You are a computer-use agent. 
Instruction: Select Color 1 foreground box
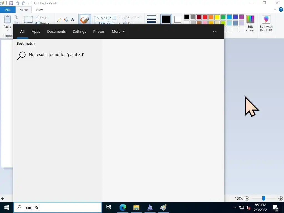[166, 19]
